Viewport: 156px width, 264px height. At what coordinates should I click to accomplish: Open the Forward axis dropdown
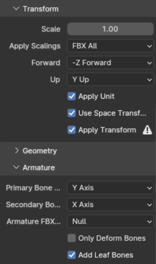(110, 63)
